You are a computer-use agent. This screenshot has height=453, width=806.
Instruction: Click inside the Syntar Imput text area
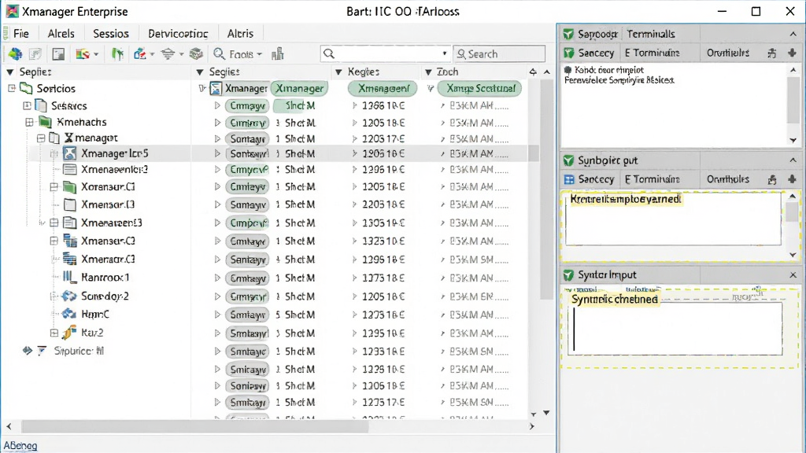tap(675, 329)
